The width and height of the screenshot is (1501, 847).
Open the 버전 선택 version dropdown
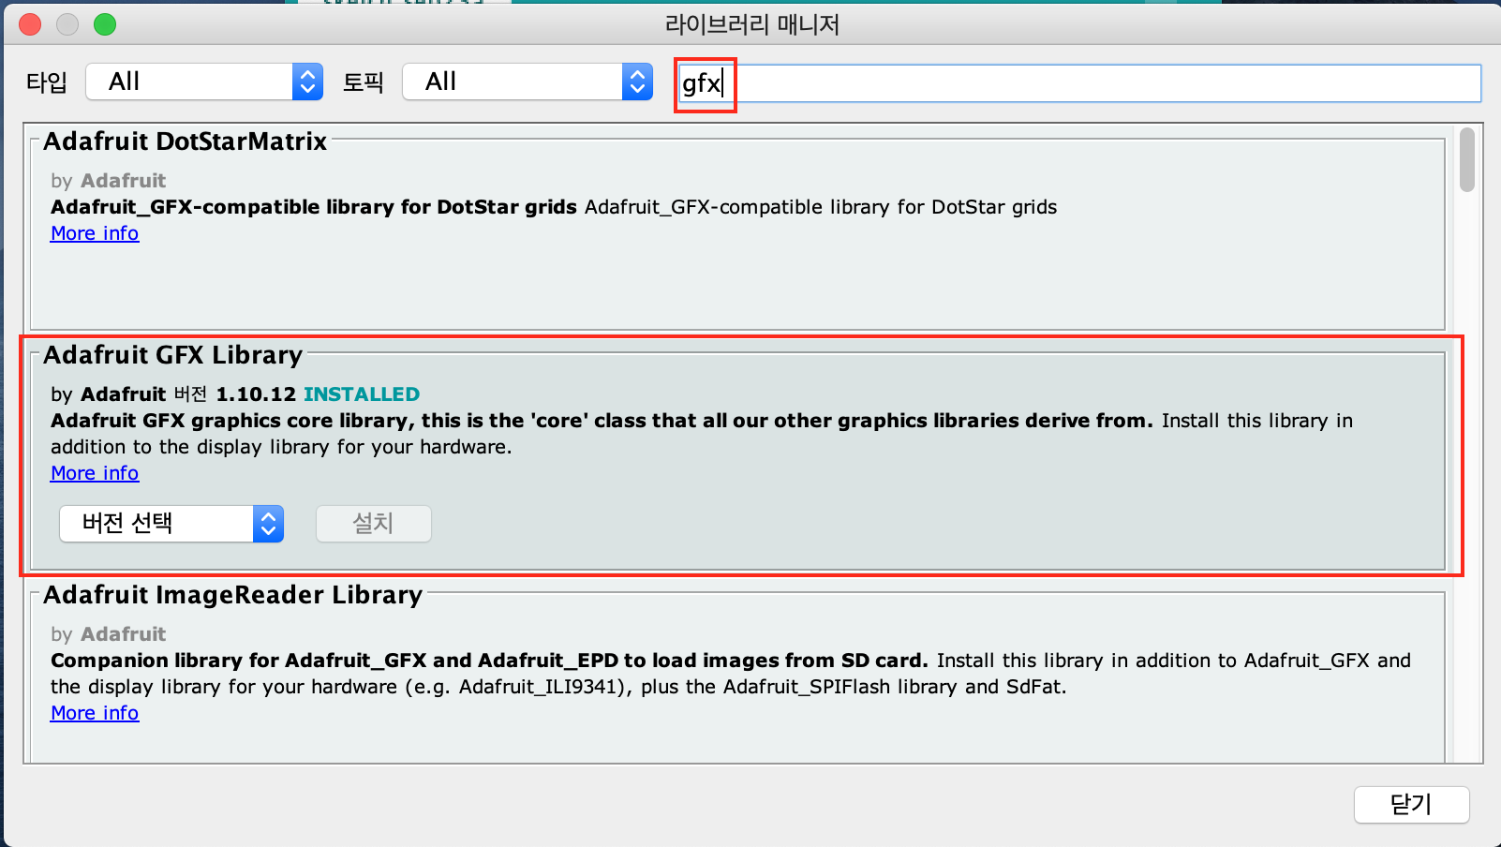[x=171, y=524]
